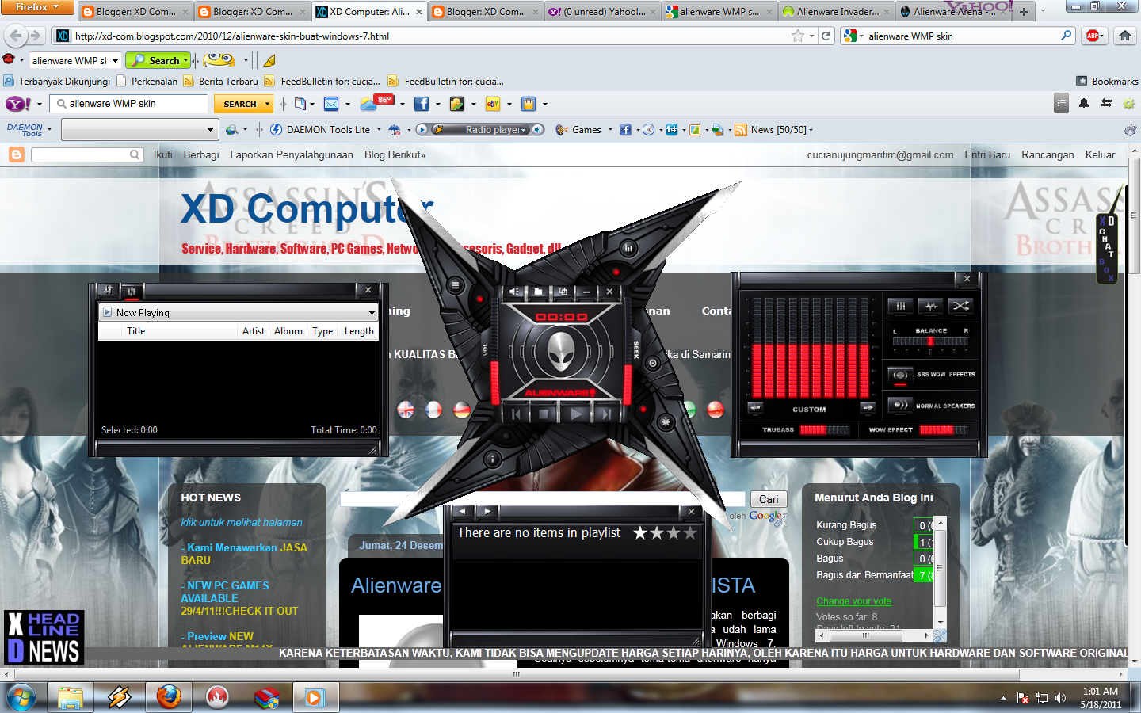
Task: Switch to the alienware WMP s... search tab
Action: pos(719,12)
